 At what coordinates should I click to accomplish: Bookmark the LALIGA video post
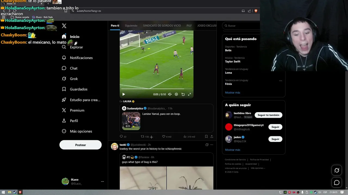point(206,136)
